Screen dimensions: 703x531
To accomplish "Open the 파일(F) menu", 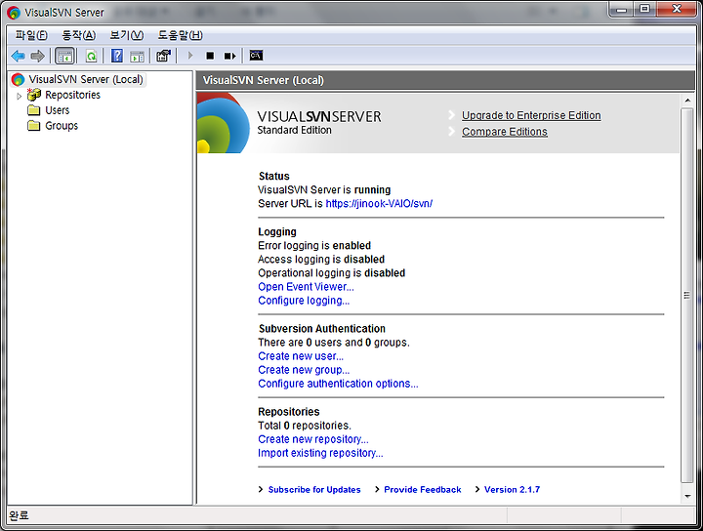I will pos(31,35).
